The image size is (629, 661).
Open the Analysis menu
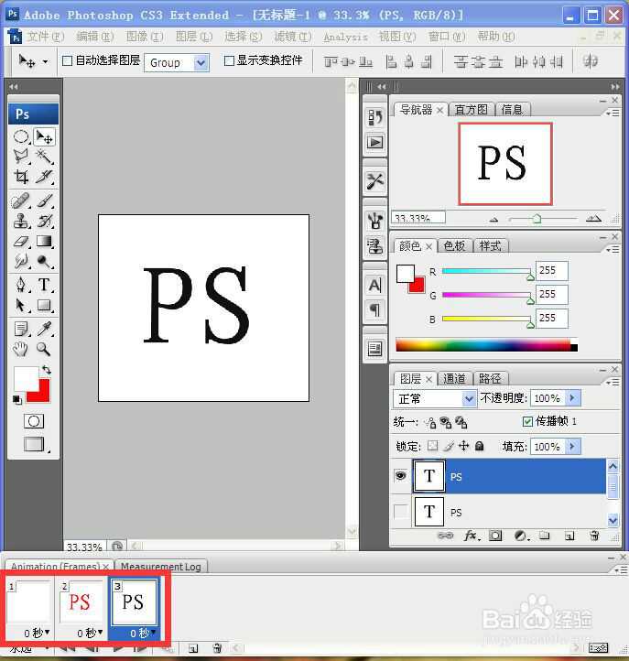click(345, 38)
